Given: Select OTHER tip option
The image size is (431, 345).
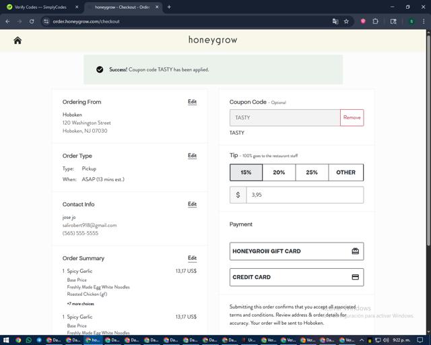Looking at the screenshot, I should [345, 172].
